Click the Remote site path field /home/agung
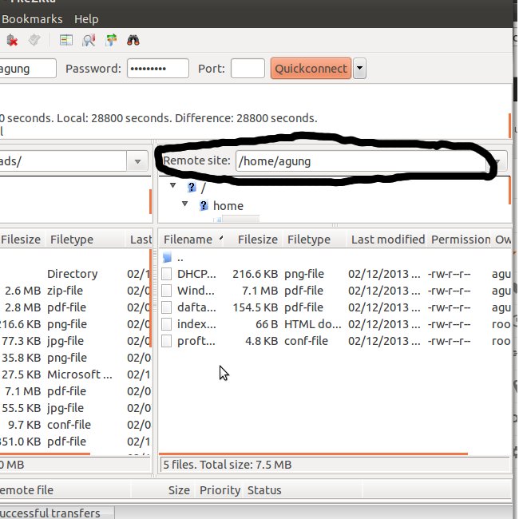The width and height of the screenshot is (519, 519). point(361,161)
